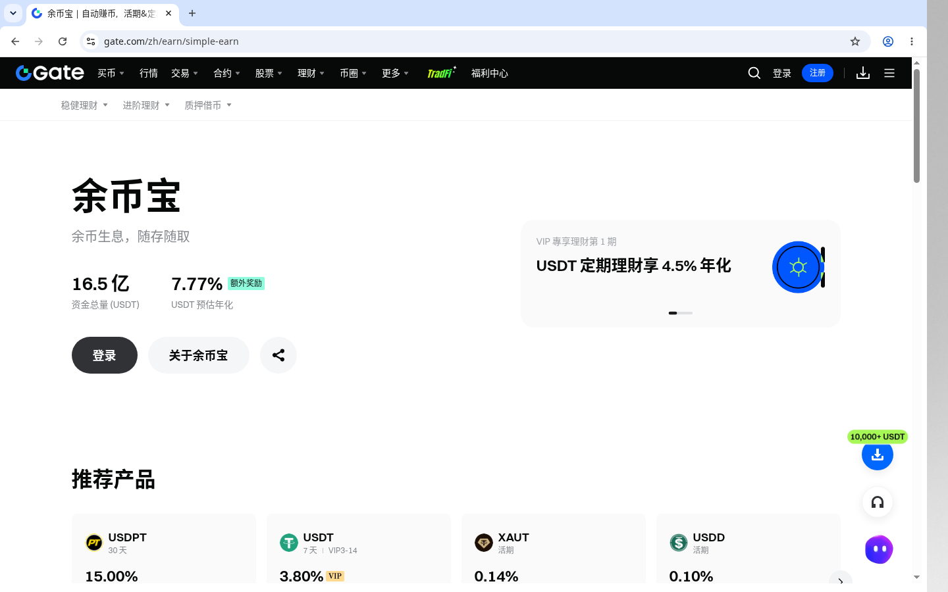Image resolution: width=948 pixels, height=592 pixels.
Task: Expand the 股票 dropdown menu
Action: click(x=269, y=73)
